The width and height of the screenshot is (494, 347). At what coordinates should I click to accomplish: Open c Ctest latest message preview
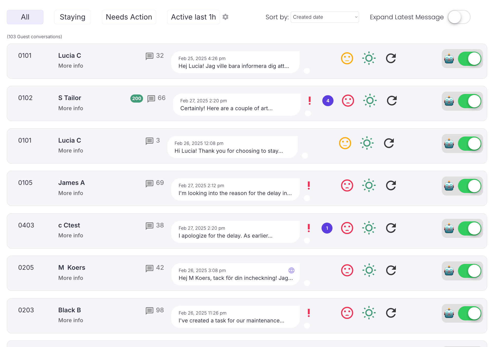pyautogui.click(x=235, y=232)
